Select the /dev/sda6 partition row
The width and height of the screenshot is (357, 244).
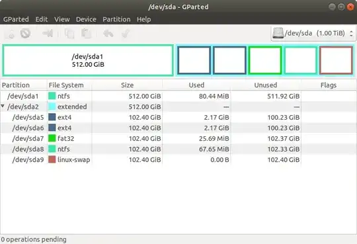pyautogui.click(x=178, y=128)
